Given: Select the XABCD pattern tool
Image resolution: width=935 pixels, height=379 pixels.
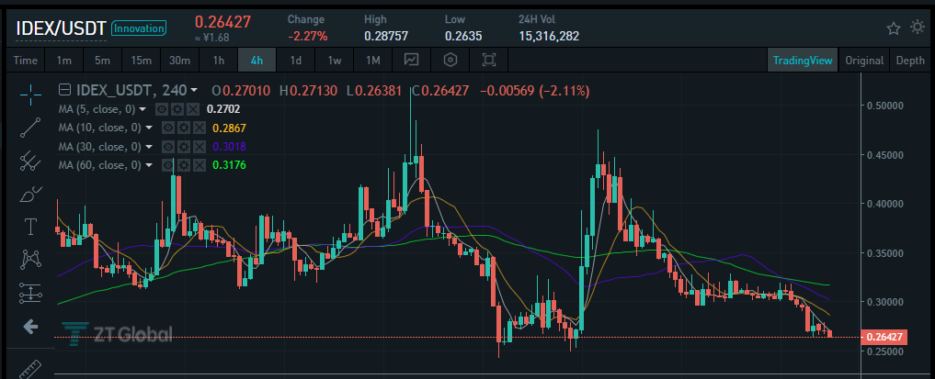Looking at the screenshot, I should [30, 259].
